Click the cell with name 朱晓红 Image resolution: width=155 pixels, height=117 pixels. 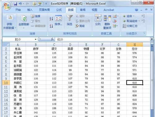(18, 83)
